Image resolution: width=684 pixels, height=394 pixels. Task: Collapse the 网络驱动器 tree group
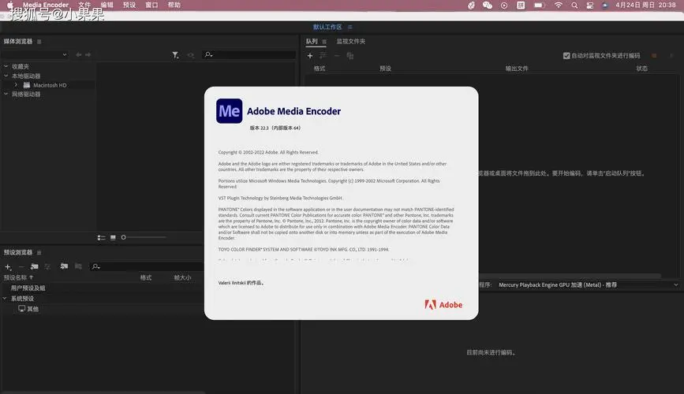click(6, 94)
